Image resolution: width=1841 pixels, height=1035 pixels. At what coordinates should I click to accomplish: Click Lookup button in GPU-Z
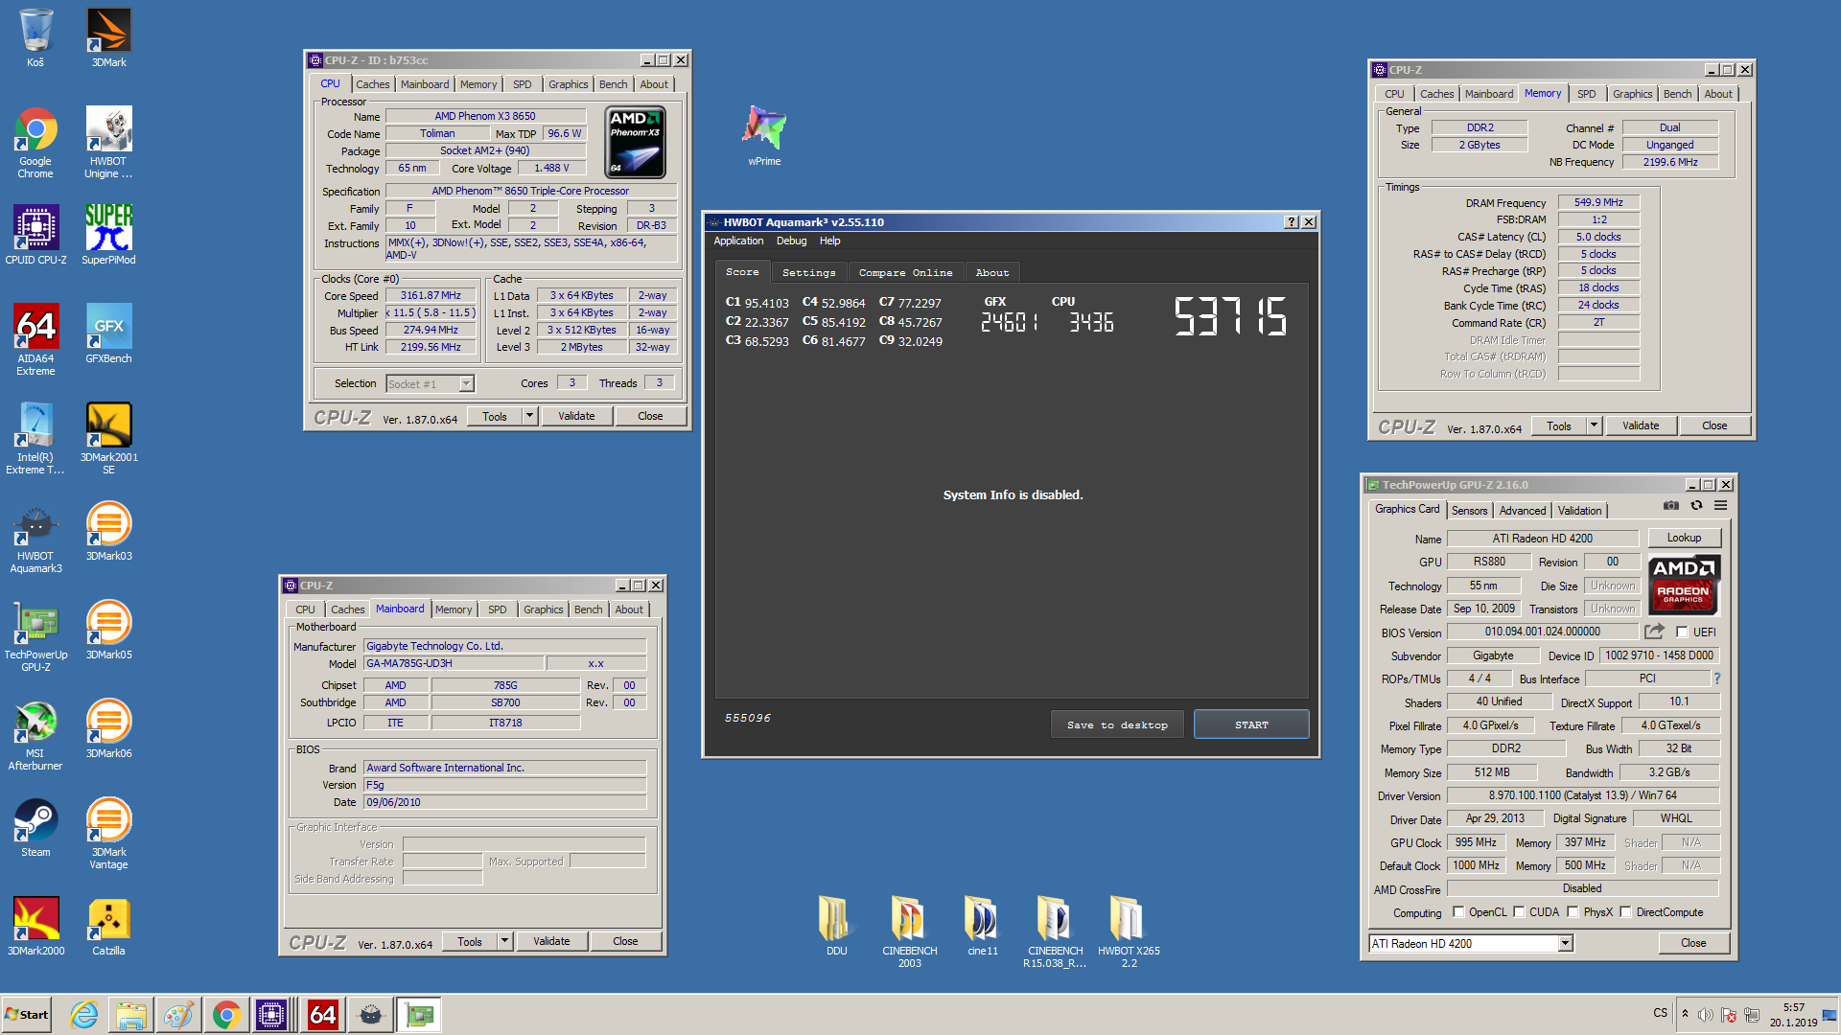click(1684, 539)
